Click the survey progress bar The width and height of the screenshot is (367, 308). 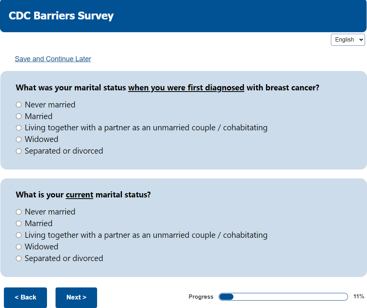click(283, 297)
